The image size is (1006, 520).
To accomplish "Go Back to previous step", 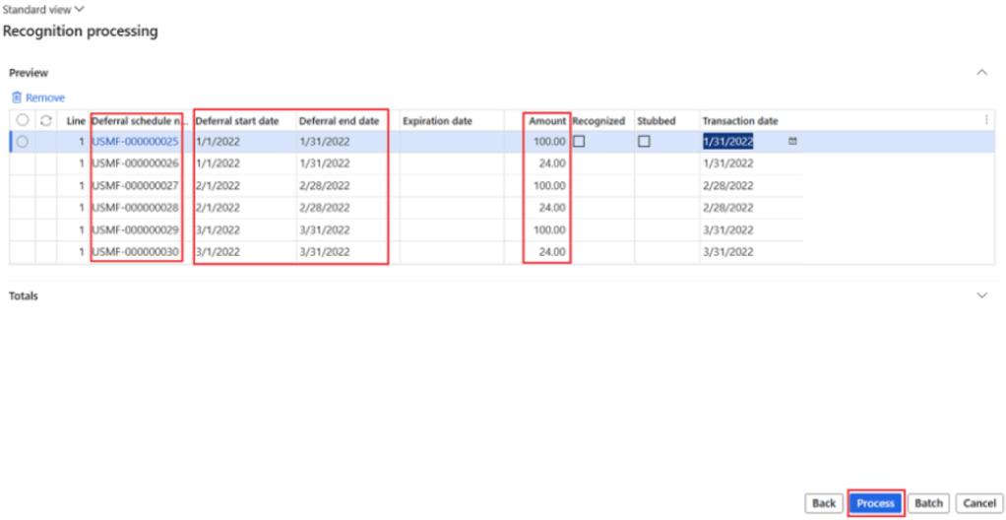I will click(823, 503).
